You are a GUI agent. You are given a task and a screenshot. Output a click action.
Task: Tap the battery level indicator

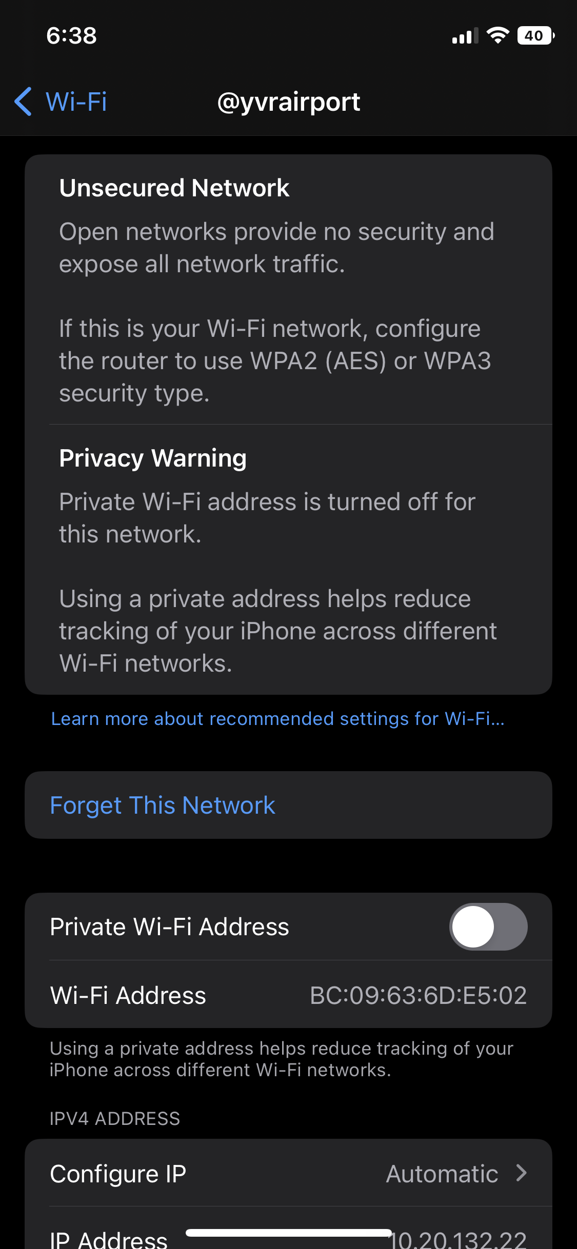pos(536,35)
